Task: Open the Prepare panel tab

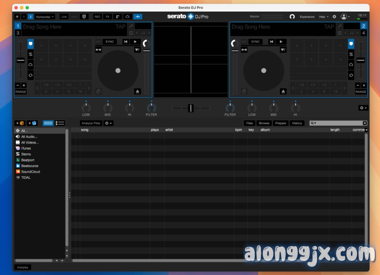Action: [280, 123]
